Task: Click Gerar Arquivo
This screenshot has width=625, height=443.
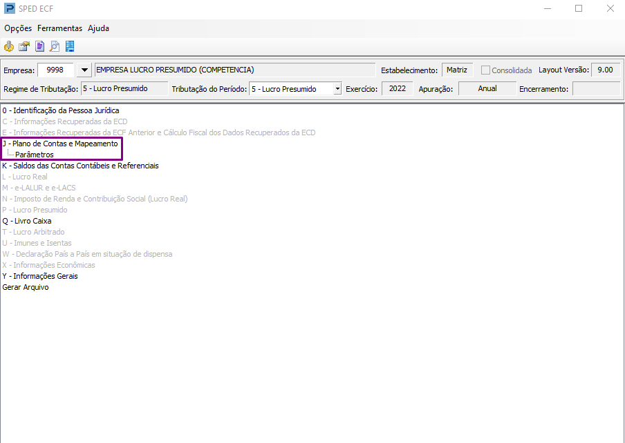Action: [x=26, y=287]
